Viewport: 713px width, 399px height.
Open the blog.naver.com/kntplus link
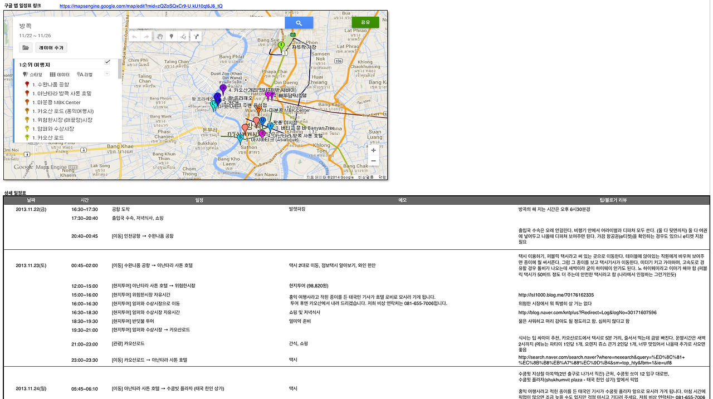click(588, 313)
